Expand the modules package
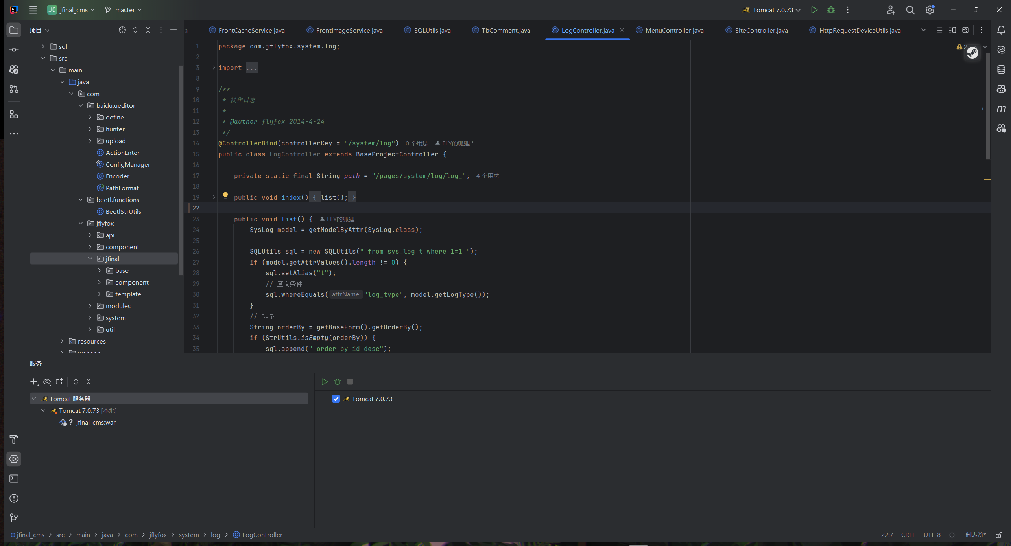Image resolution: width=1011 pixels, height=546 pixels. pyautogui.click(x=90, y=306)
